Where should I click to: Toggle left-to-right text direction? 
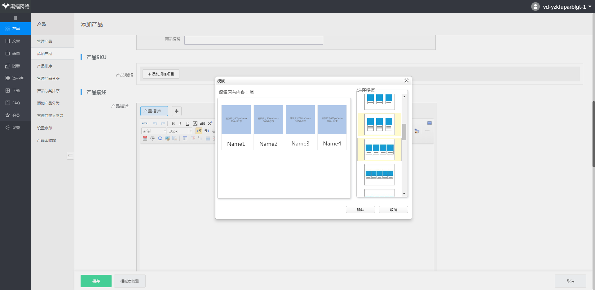(x=199, y=131)
